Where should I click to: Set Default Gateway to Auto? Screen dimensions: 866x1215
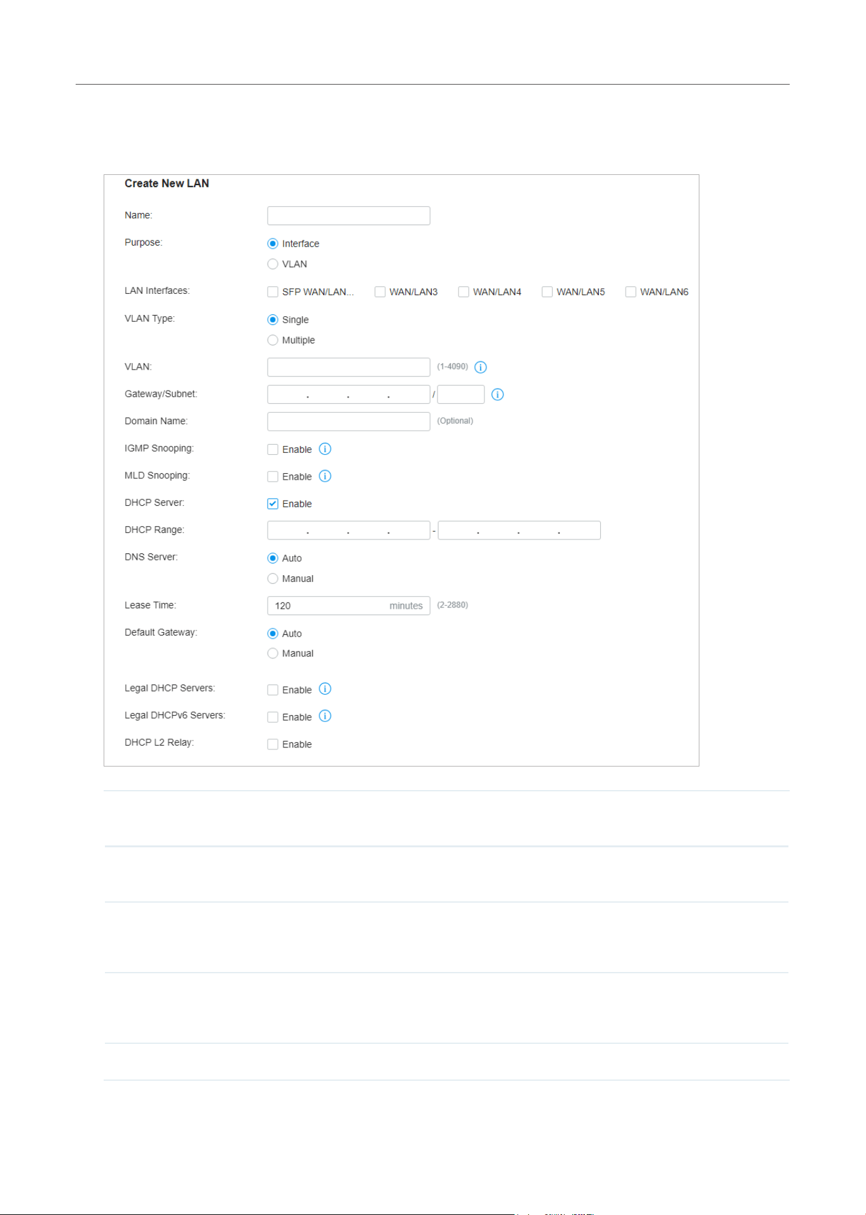click(273, 634)
